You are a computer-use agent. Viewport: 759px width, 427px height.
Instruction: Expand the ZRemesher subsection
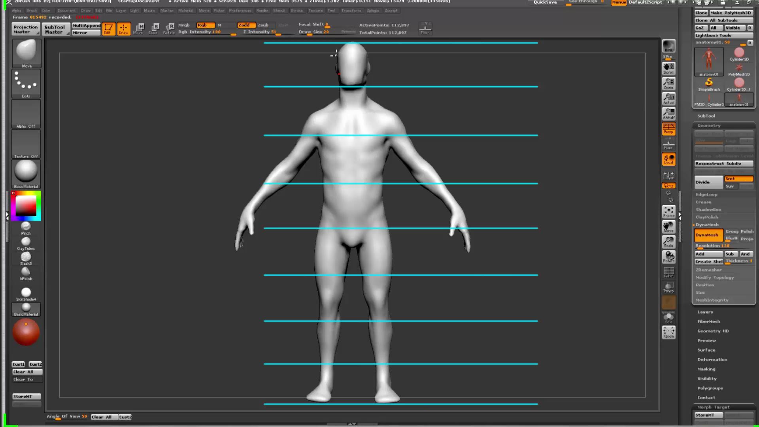(x=708, y=270)
